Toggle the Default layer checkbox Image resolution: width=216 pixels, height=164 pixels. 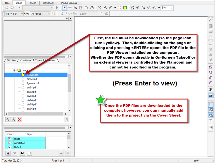tap(9, 147)
